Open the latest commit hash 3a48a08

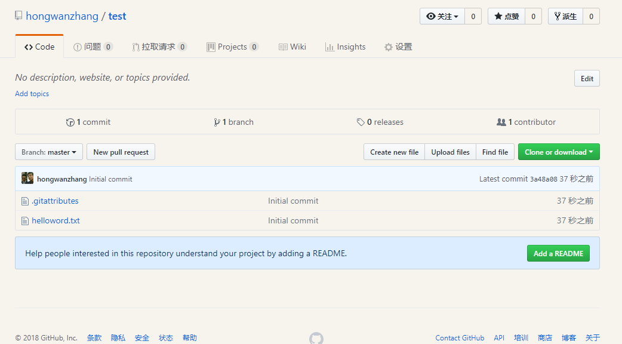[x=543, y=179]
